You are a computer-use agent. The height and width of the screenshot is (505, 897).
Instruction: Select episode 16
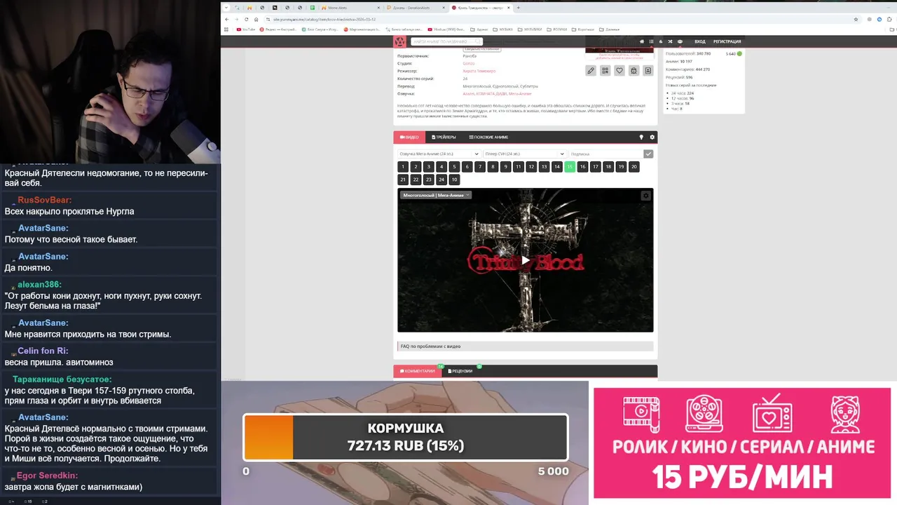582,167
